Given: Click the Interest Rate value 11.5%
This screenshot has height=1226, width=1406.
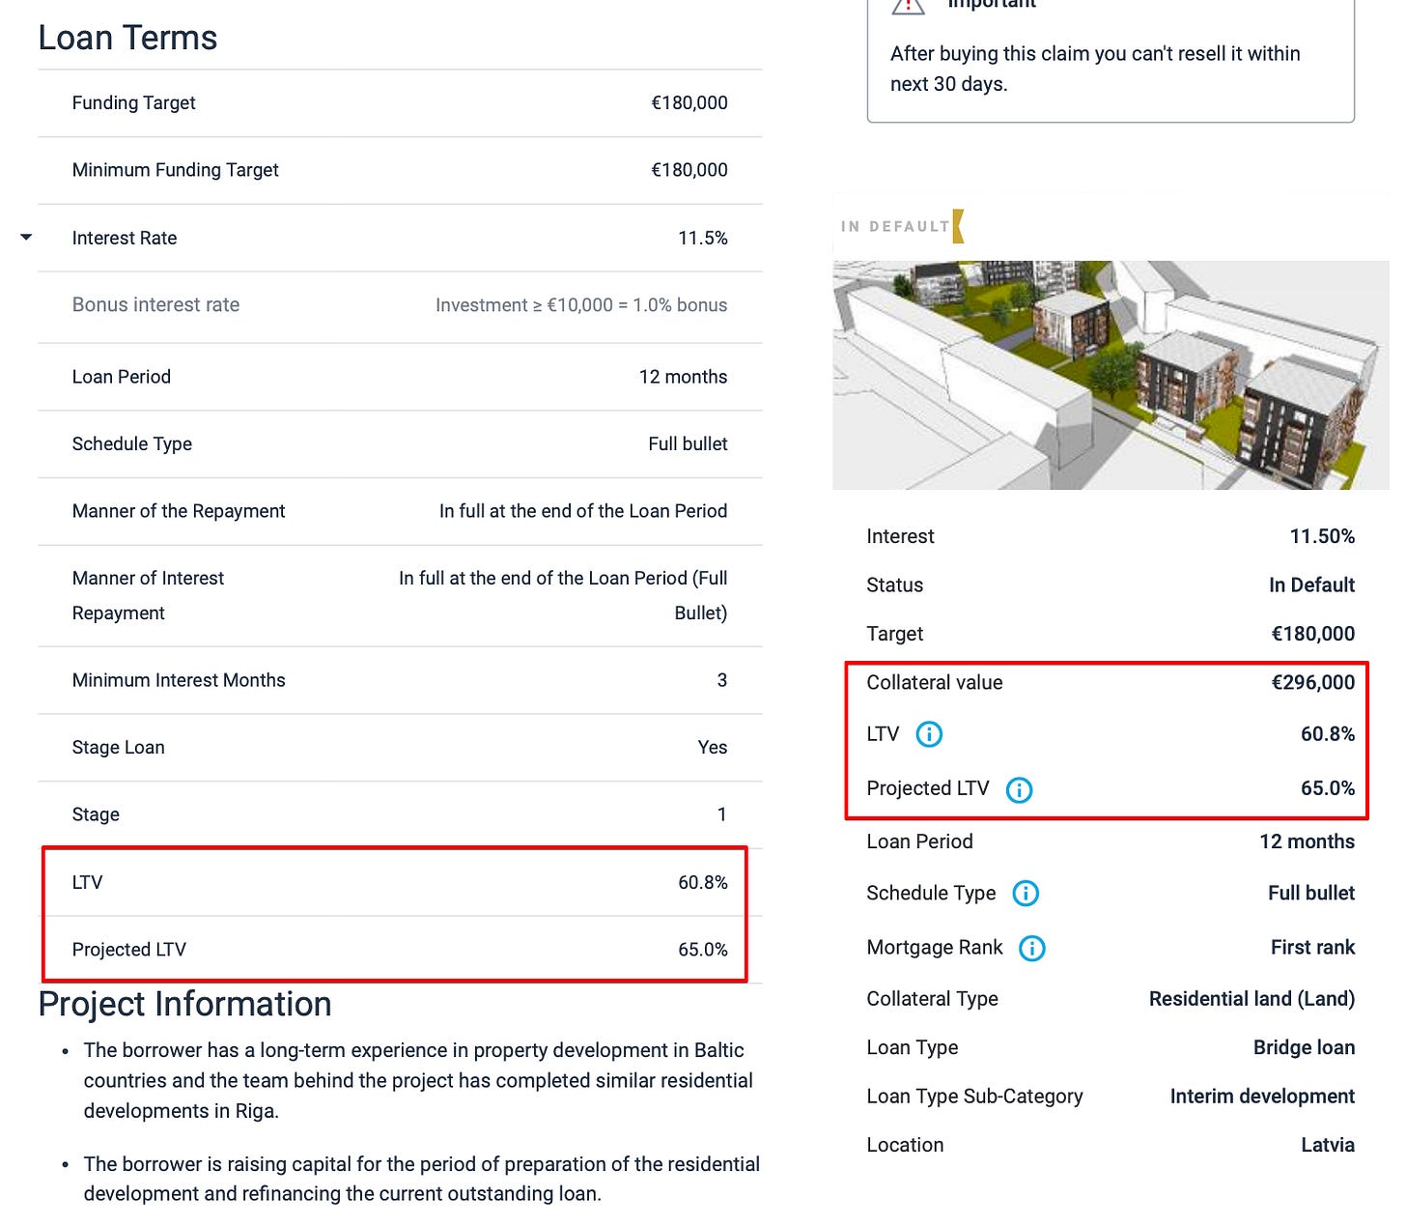Looking at the screenshot, I should 703,238.
